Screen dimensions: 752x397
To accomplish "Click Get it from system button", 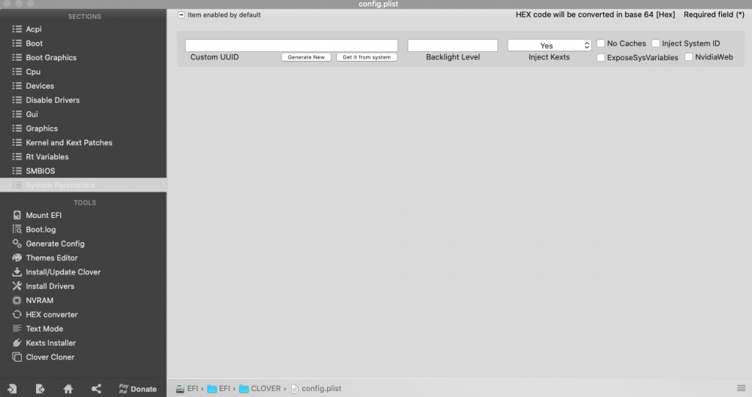I will (366, 57).
